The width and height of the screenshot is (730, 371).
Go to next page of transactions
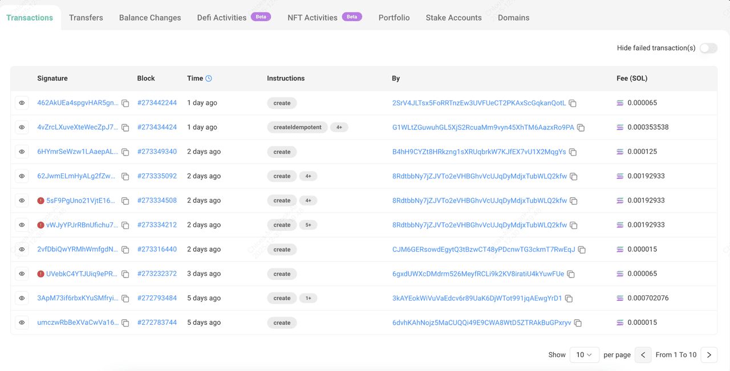[709, 354]
